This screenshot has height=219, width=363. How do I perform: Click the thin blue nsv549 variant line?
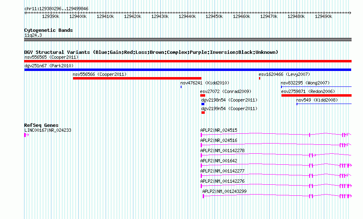click(324, 104)
